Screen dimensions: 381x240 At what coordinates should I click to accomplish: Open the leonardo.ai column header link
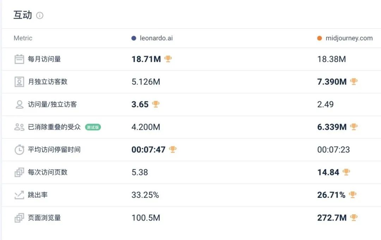click(156, 38)
